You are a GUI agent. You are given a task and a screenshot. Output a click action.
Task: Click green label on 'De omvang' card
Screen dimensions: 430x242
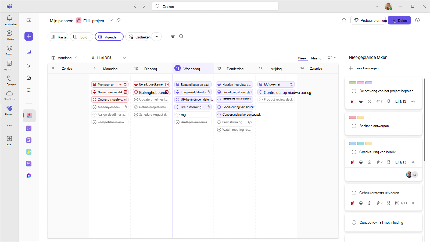[x=352, y=83]
